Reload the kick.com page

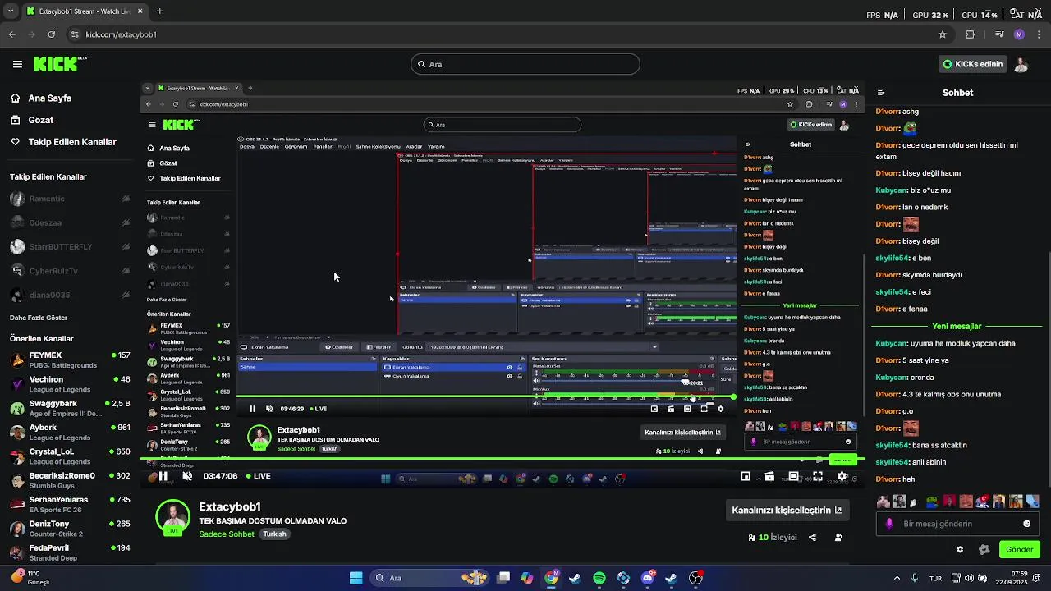pos(51,34)
